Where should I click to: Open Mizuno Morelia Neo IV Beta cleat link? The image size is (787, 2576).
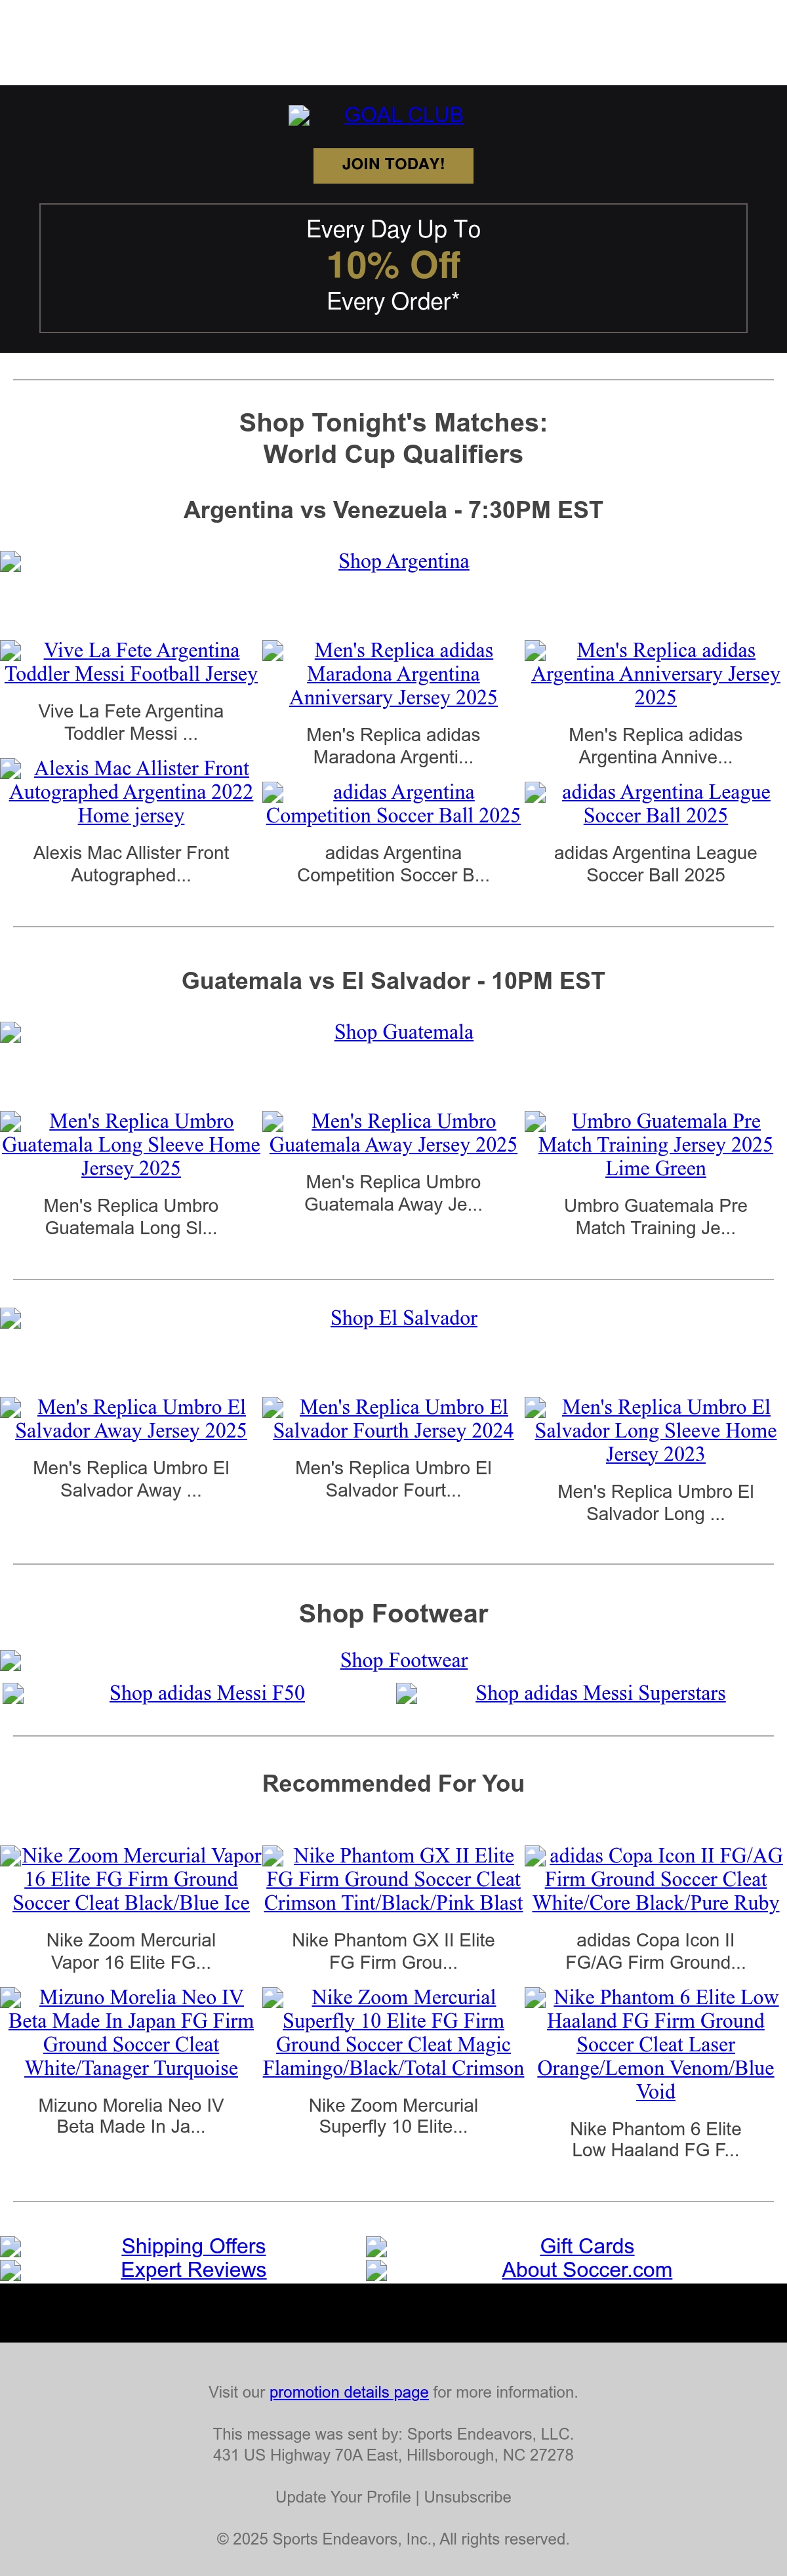131,2033
